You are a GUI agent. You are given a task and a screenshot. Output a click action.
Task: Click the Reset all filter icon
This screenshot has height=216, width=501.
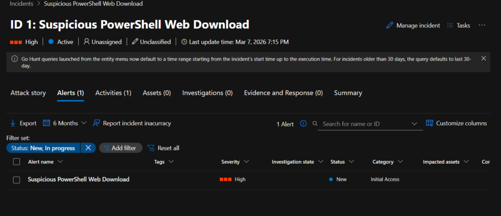(x=151, y=148)
